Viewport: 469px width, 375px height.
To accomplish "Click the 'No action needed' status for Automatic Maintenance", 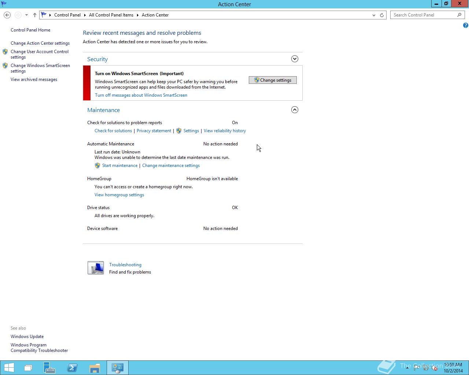I will [x=221, y=144].
